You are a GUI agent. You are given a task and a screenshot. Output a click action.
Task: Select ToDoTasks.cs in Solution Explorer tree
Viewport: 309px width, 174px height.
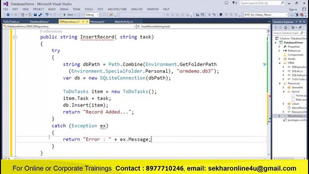(x=299, y=79)
